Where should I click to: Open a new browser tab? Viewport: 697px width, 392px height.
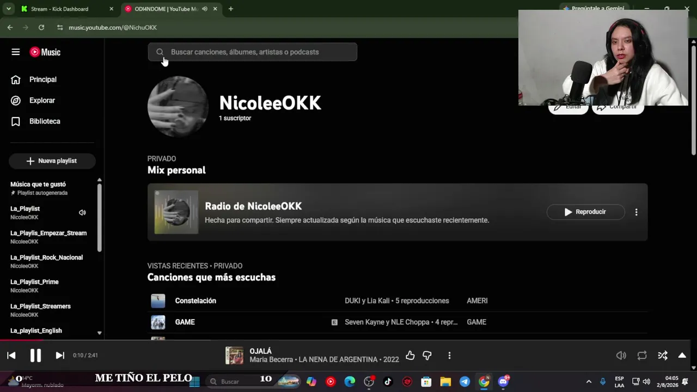coord(231,9)
